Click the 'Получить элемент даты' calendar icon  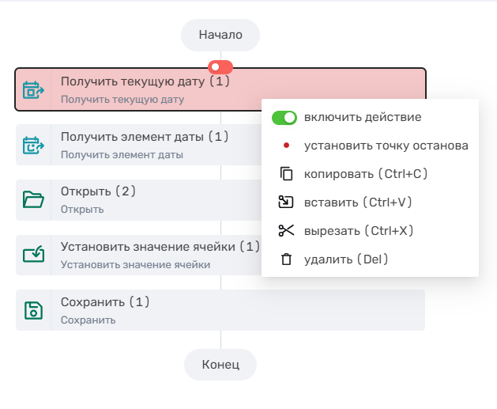(x=33, y=145)
